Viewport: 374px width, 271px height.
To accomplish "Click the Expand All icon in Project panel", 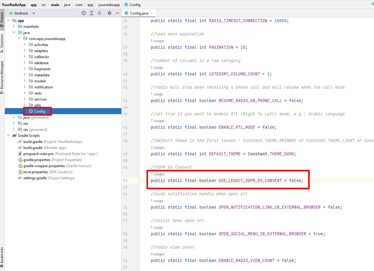I will coord(92,13).
